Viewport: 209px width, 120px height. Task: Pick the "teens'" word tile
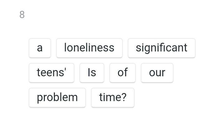click(x=52, y=73)
